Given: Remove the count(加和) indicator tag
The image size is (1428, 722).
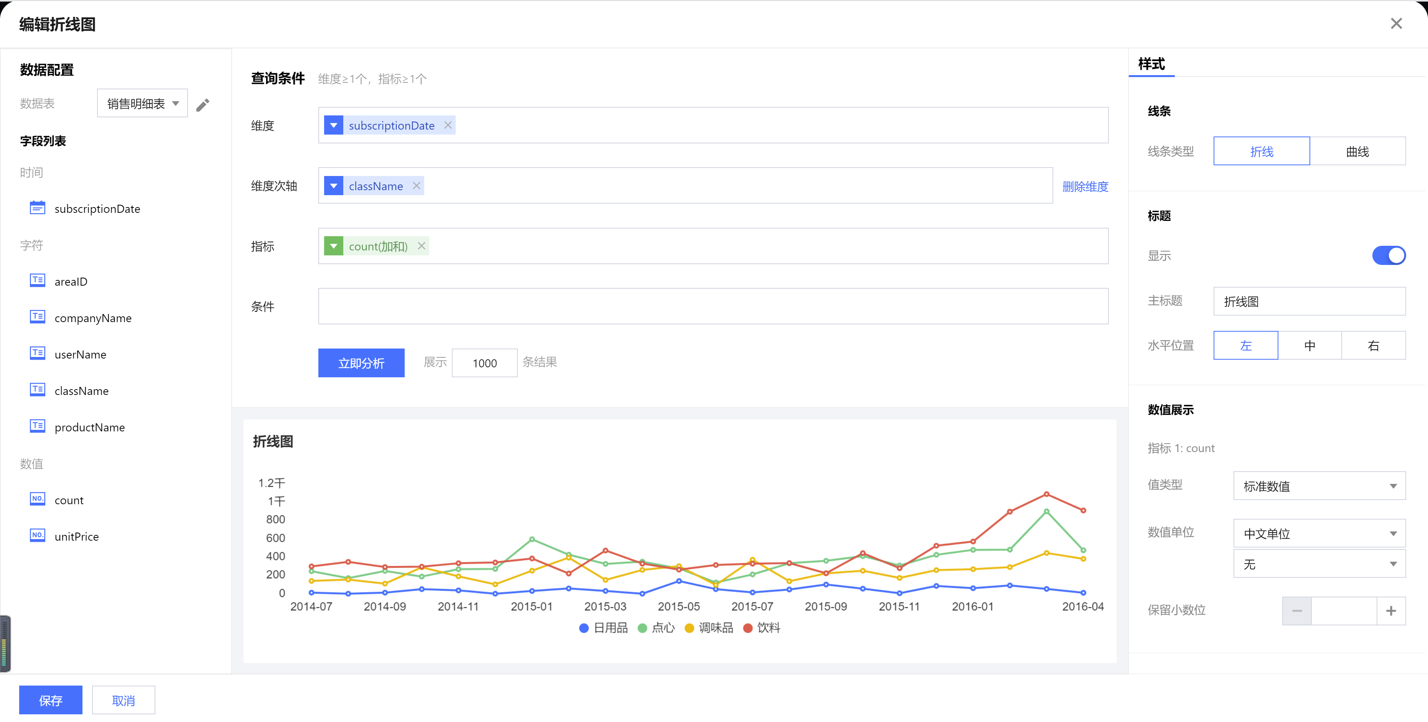Looking at the screenshot, I should (421, 246).
